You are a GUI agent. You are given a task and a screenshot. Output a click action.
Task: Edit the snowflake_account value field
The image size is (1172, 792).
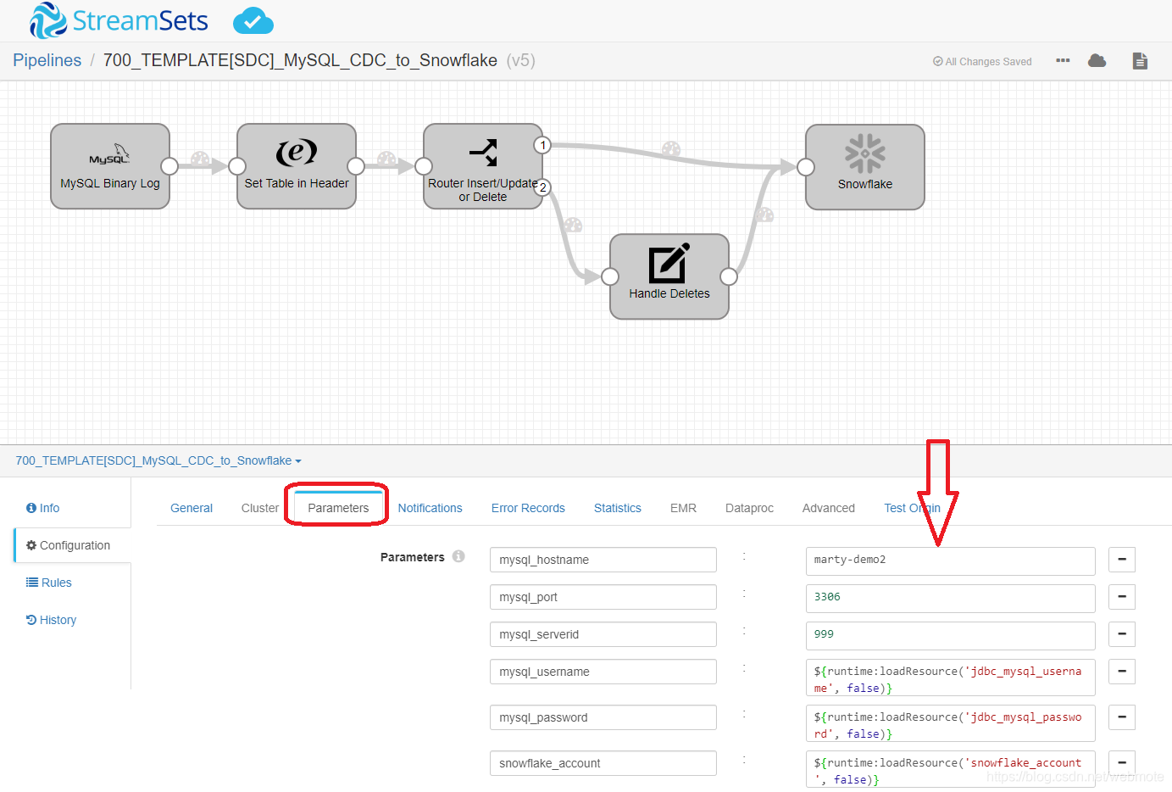[951, 769]
